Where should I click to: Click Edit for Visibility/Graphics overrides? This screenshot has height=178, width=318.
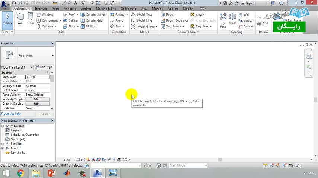[x=37, y=99]
